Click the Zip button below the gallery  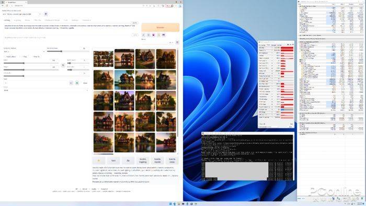tap(128, 161)
